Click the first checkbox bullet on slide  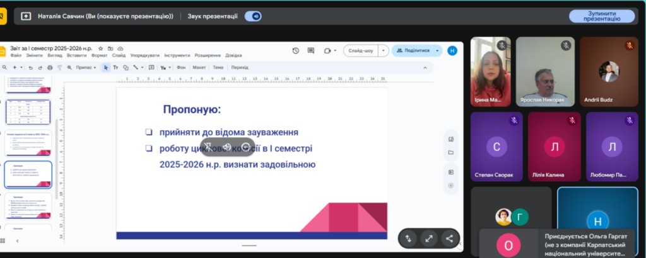[149, 132]
